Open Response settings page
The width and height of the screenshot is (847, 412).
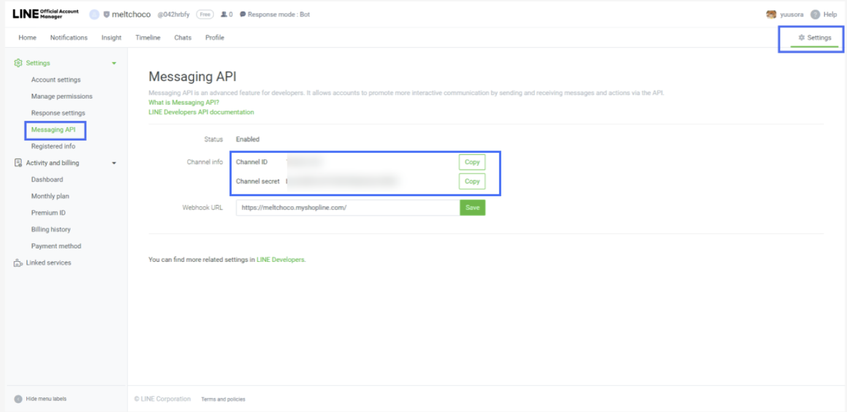pyautogui.click(x=58, y=113)
